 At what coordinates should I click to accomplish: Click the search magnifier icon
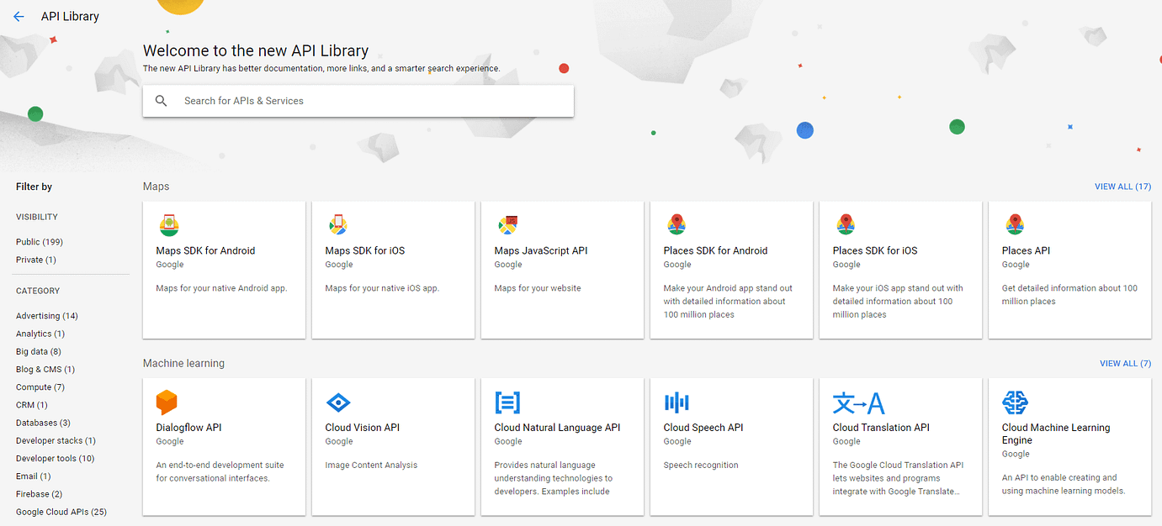coord(162,101)
